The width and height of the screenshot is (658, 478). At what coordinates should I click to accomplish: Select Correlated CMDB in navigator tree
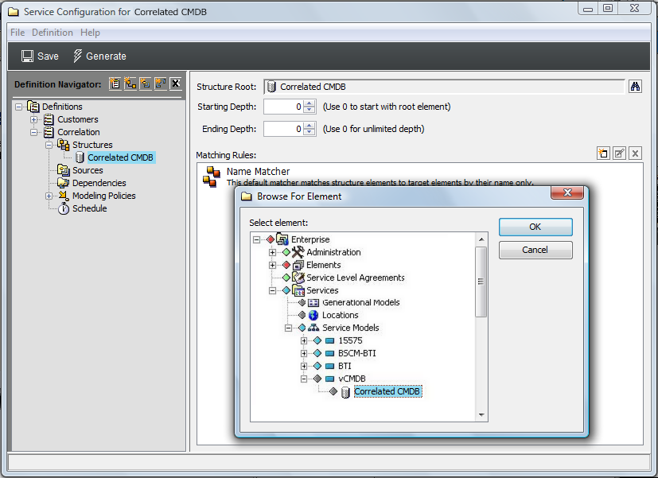pyautogui.click(x=120, y=157)
